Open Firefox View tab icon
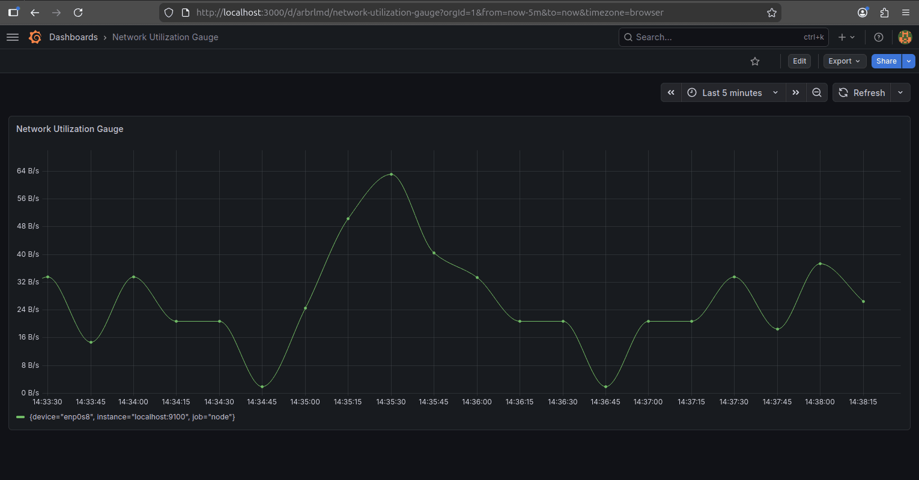 pos(13,12)
